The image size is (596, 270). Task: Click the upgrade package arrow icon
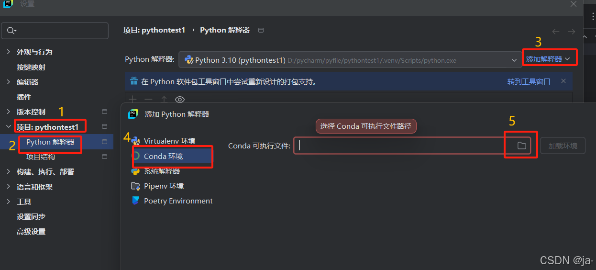point(164,99)
